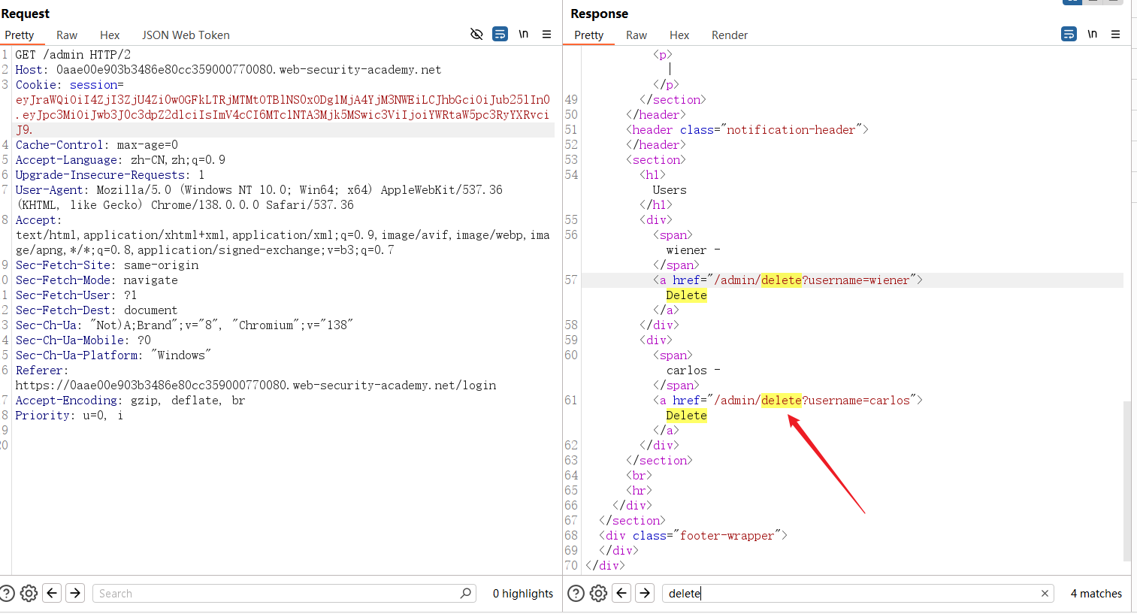
Task: Click the Cache-Control: max-age=0 header
Action: 97,145
